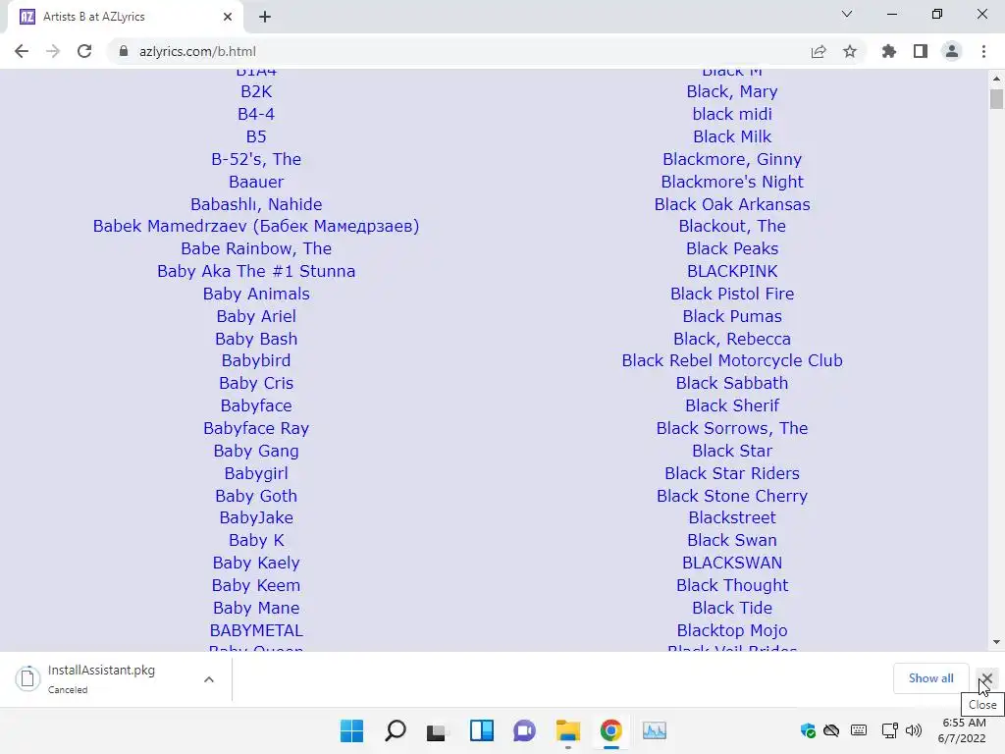
Task: Open Black Oak Arkansas link
Action: tap(732, 204)
